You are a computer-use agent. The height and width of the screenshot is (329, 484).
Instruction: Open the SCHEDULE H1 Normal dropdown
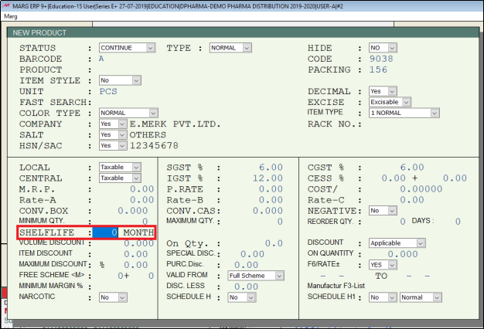pos(421,297)
